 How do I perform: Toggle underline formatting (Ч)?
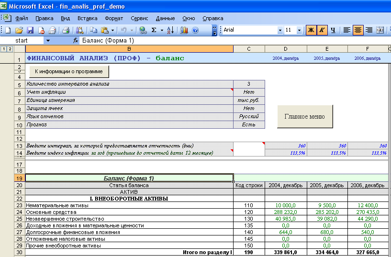pos(333,30)
